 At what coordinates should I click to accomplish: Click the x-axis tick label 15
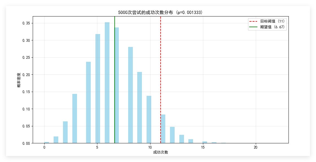[203, 147]
